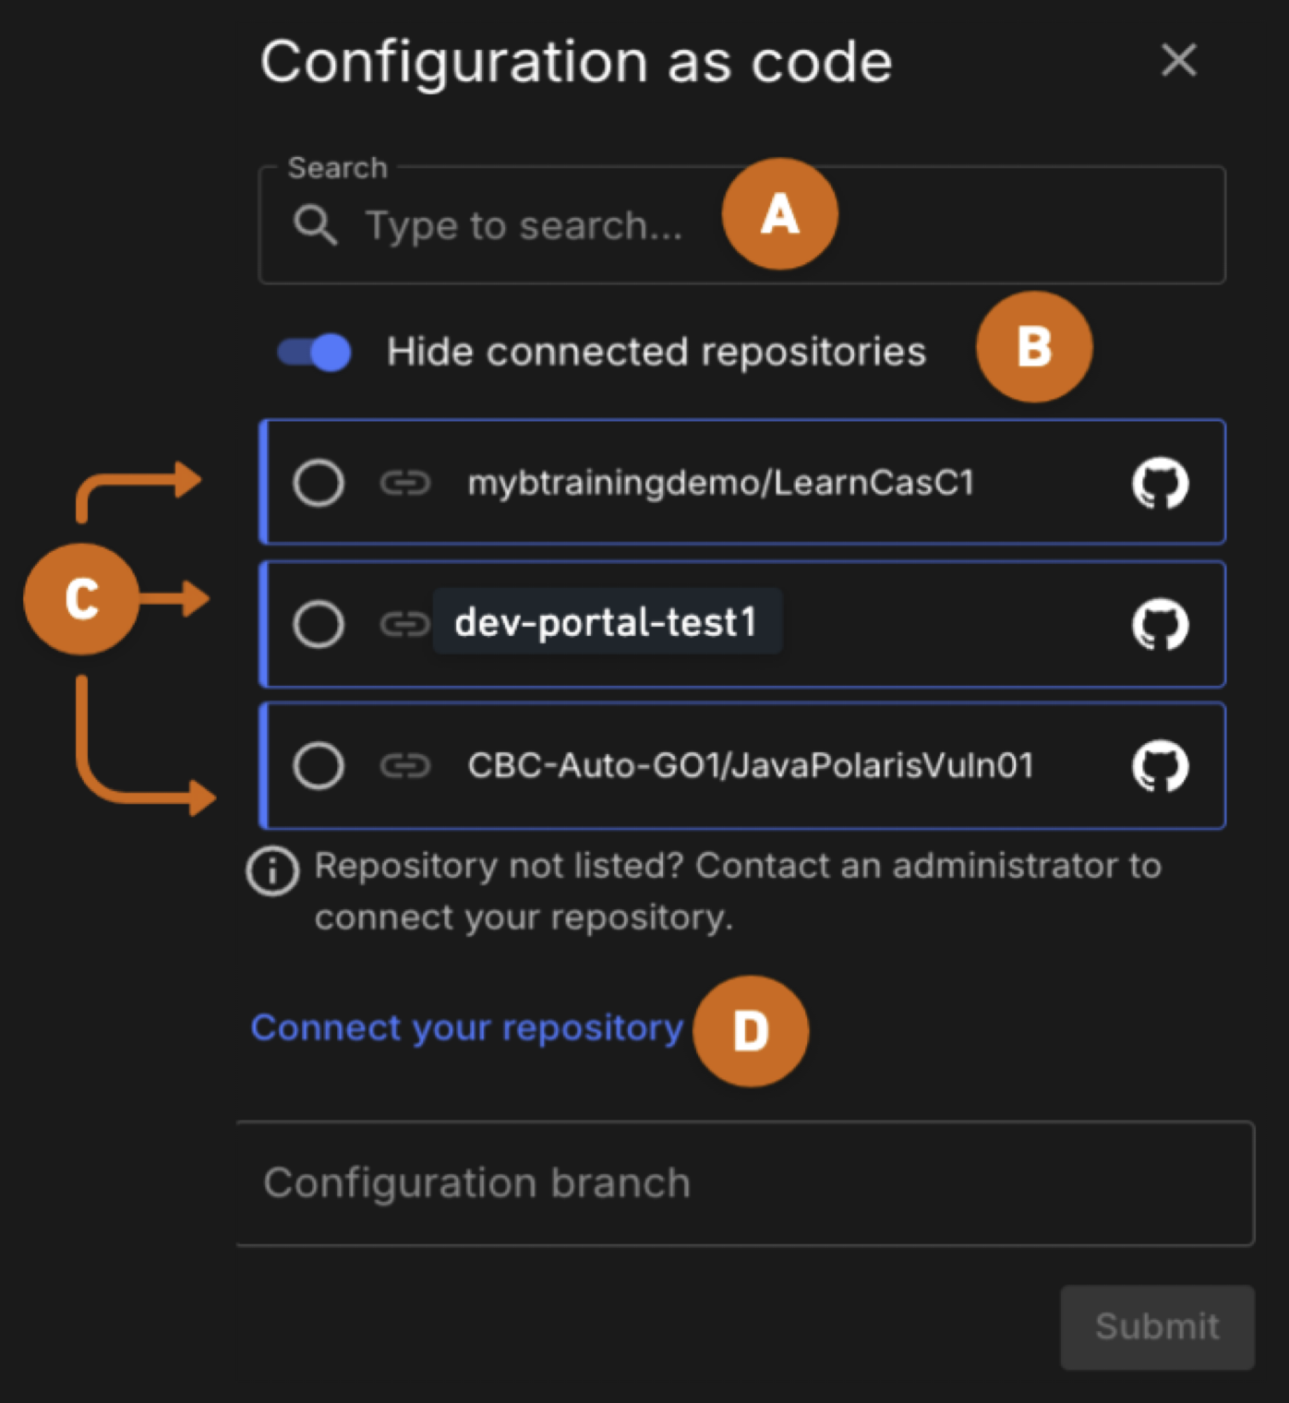Screen dimensions: 1289x1403
Task: Close the Configuration as code dialog
Action: click(1179, 61)
